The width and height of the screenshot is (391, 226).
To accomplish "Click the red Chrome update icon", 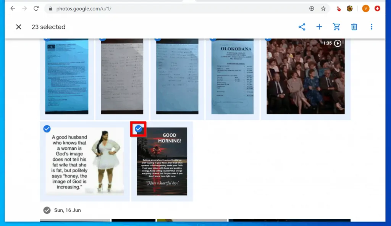I will (377, 8).
